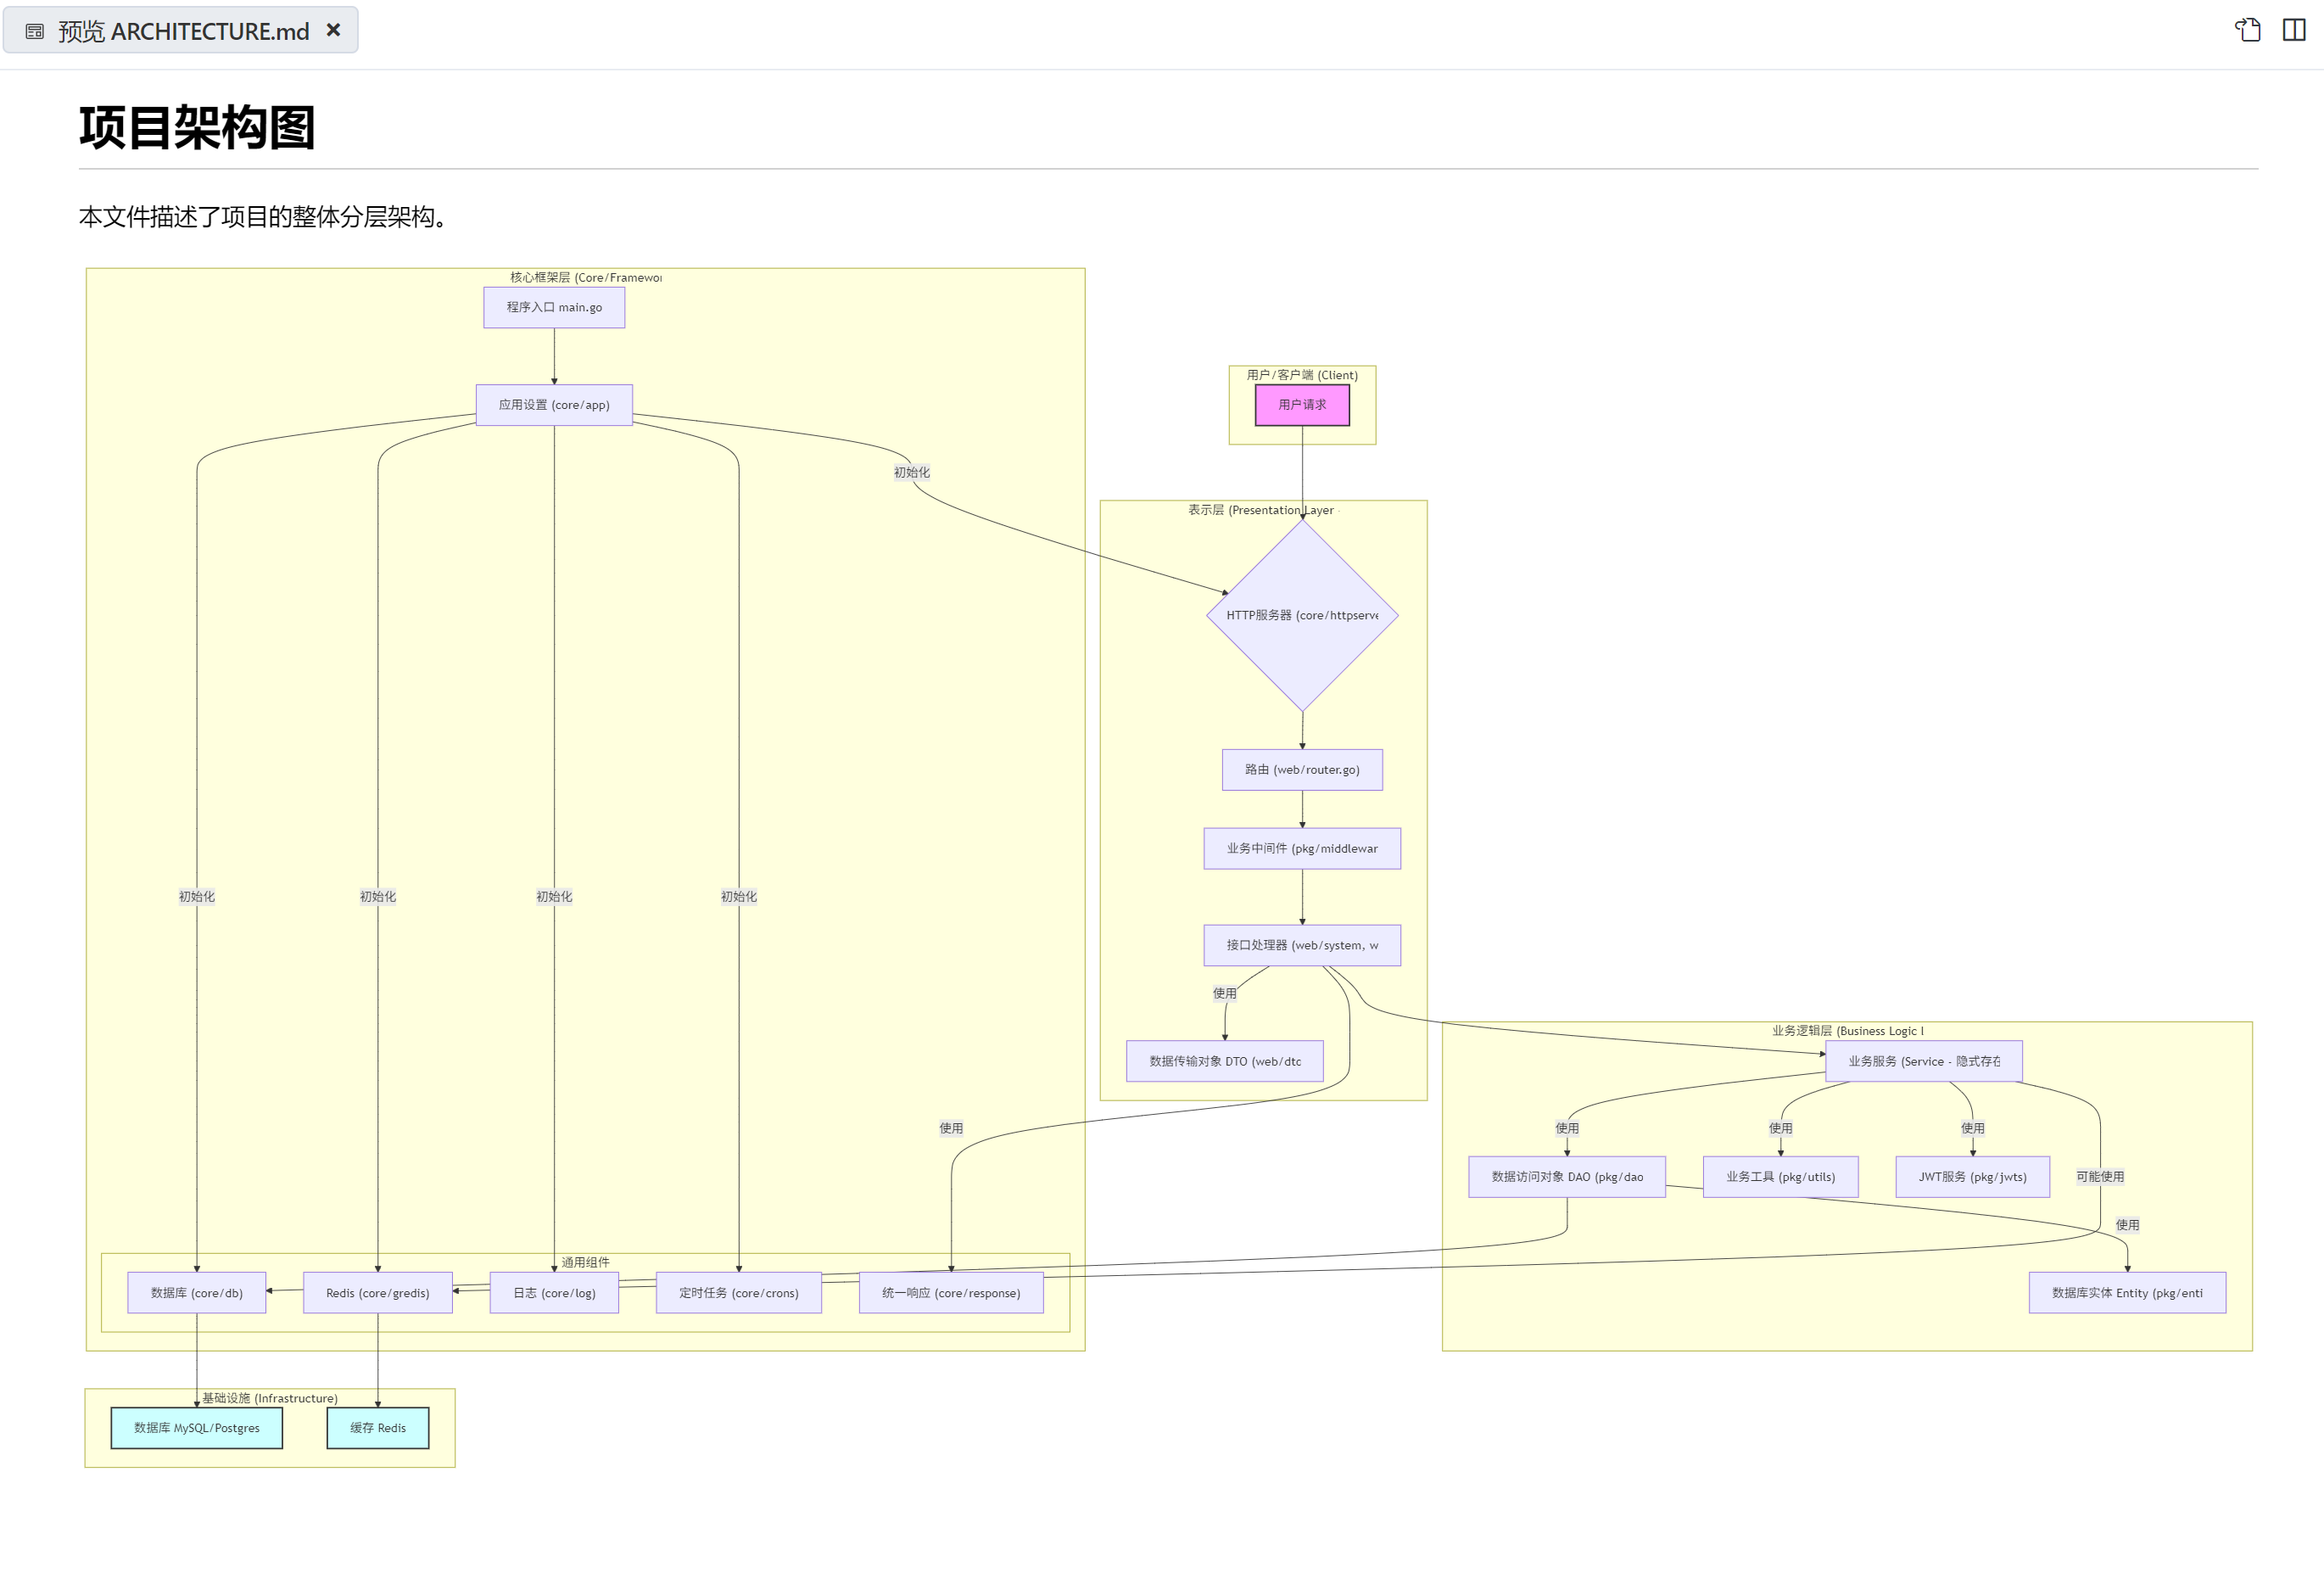Click the 数据库 MySQL/Postgres cyan node

coord(197,1428)
